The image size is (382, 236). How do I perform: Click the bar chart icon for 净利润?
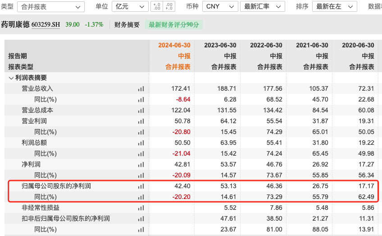141,165
